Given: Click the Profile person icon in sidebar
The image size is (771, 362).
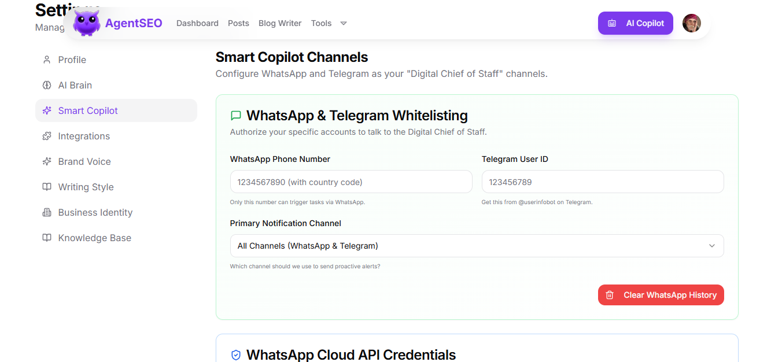Looking at the screenshot, I should [x=47, y=60].
